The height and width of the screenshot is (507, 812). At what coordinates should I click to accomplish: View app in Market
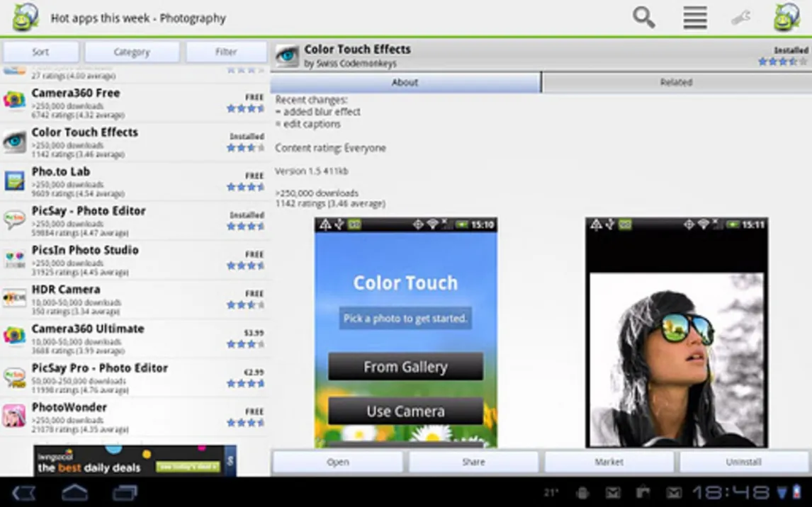[609, 462]
